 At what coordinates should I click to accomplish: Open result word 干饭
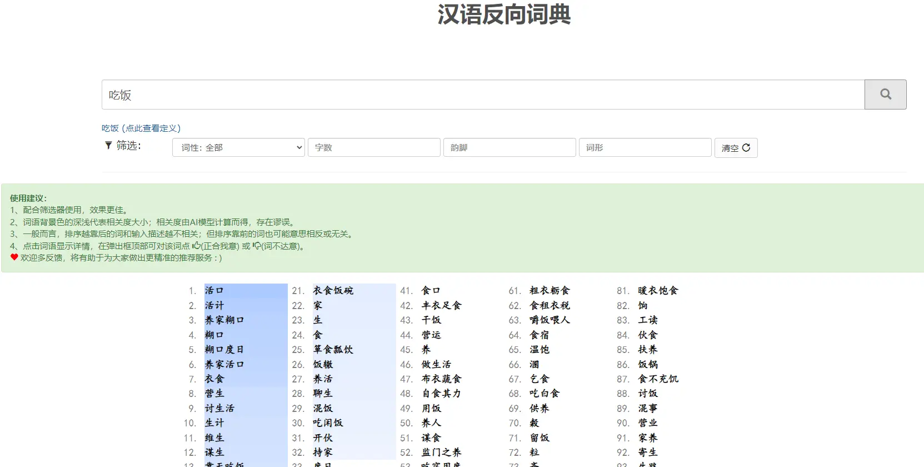click(431, 320)
